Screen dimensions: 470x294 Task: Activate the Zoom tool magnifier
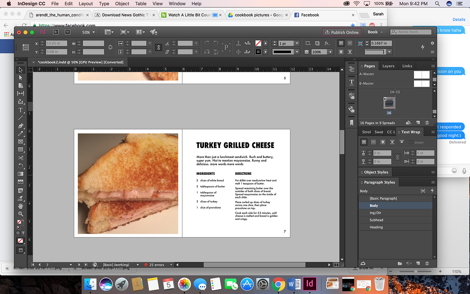pyautogui.click(x=20, y=214)
